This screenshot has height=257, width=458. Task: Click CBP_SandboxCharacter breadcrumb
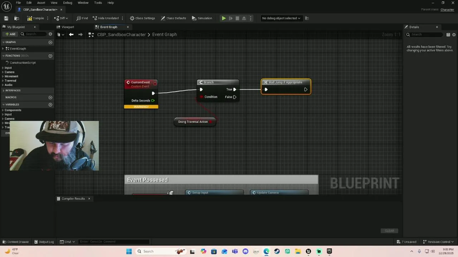coord(121,35)
